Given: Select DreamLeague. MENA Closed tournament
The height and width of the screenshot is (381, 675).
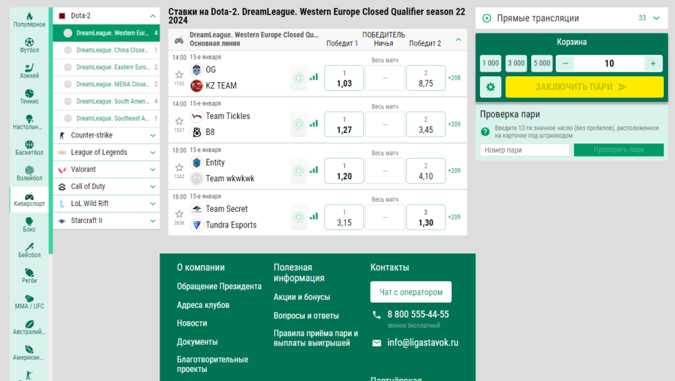Looking at the screenshot, I should [x=106, y=84].
